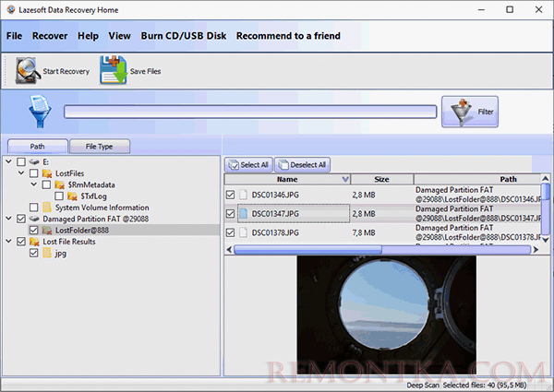Collapse the Lost File Results node

coord(8,241)
